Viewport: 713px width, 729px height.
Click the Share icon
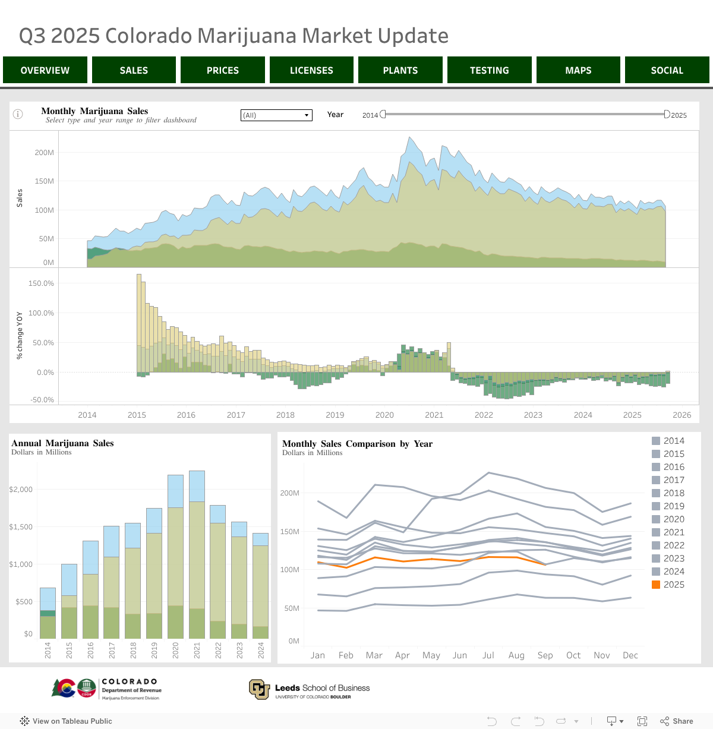point(677,721)
